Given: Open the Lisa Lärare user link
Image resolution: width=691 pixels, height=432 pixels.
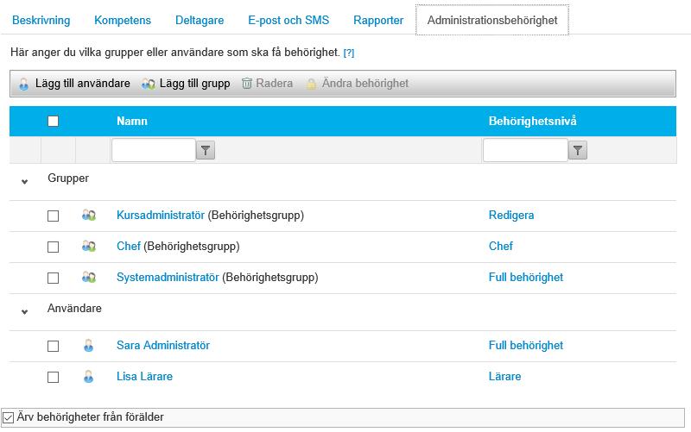Looking at the screenshot, I should tap(144, 377).
